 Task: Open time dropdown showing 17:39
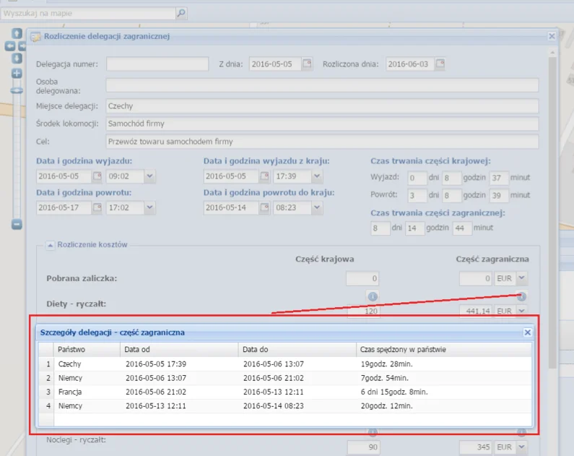317,176
